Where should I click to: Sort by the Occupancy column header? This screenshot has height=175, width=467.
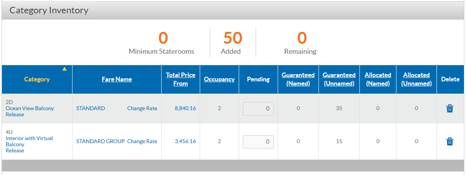[219, 79]
